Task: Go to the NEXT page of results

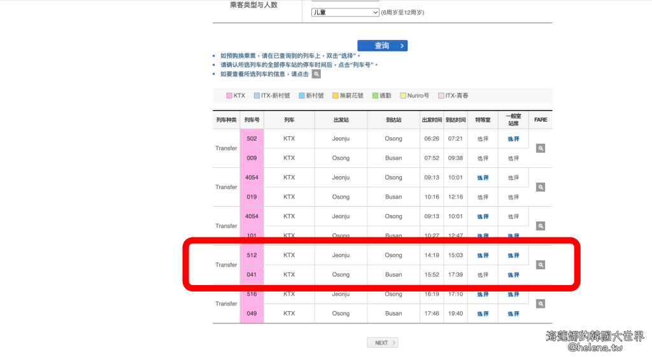Action: point(382,342)
